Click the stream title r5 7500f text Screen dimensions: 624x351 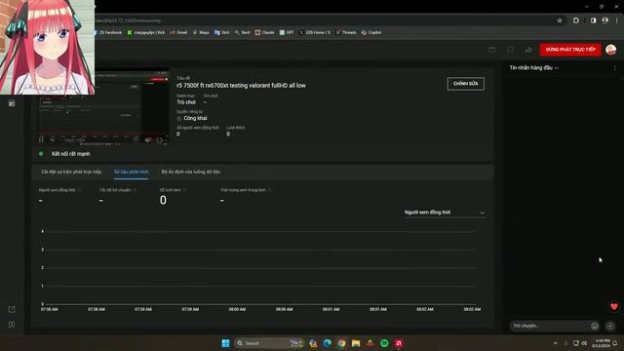click(x=241, y=85)
